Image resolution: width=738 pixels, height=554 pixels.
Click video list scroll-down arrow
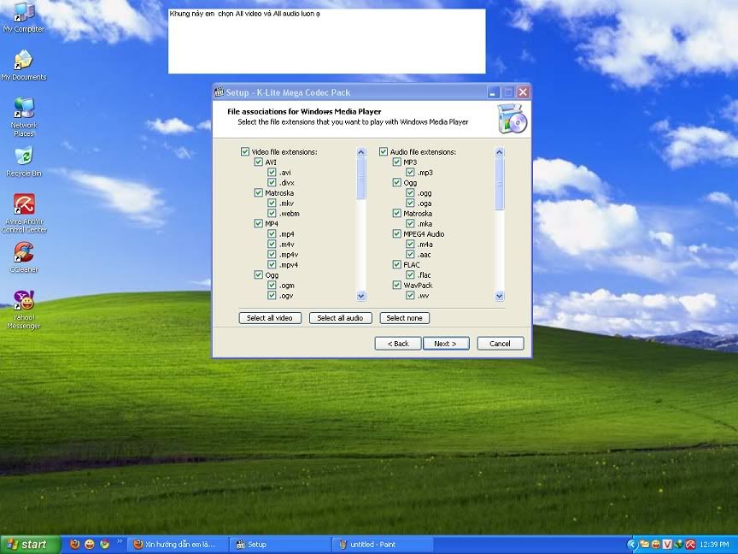coord(361,296)
